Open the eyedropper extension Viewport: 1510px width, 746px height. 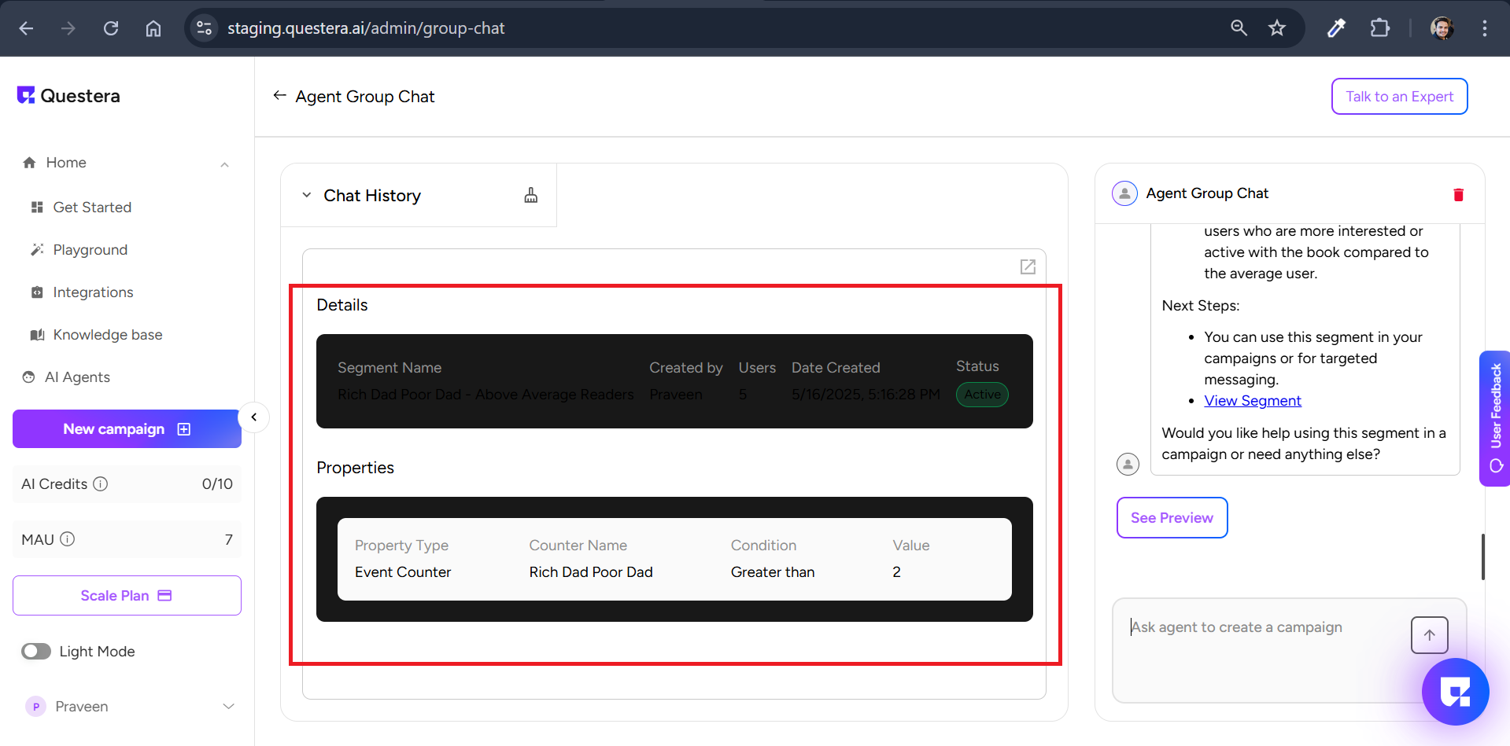(x=1336, y=28)
